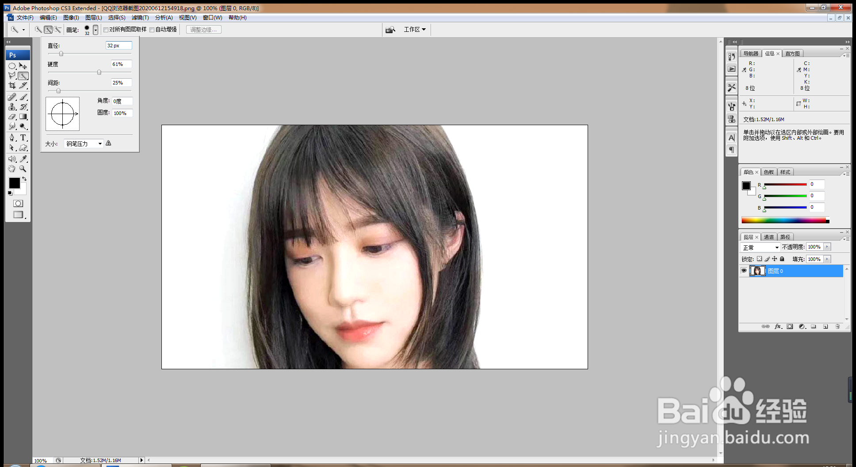This screenshot has height=467, width=856.
Task: Select the Move tool
Action: click(x=23, y=66)
